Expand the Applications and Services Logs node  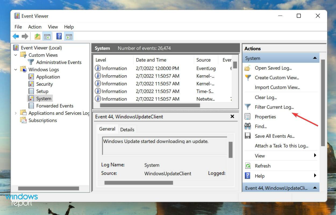click(x=16, y=113)
